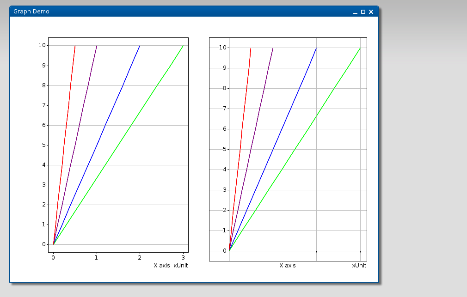Click y-axis label 2 on left graph
This screenshot has height=297, width=467.
(44, 205)
